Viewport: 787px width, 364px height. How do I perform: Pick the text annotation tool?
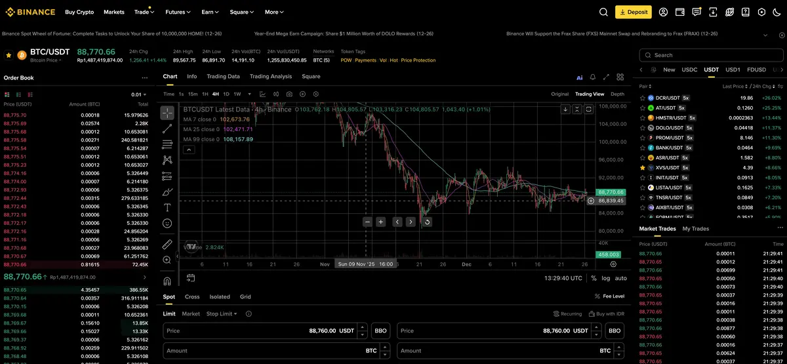coord(167,207)
